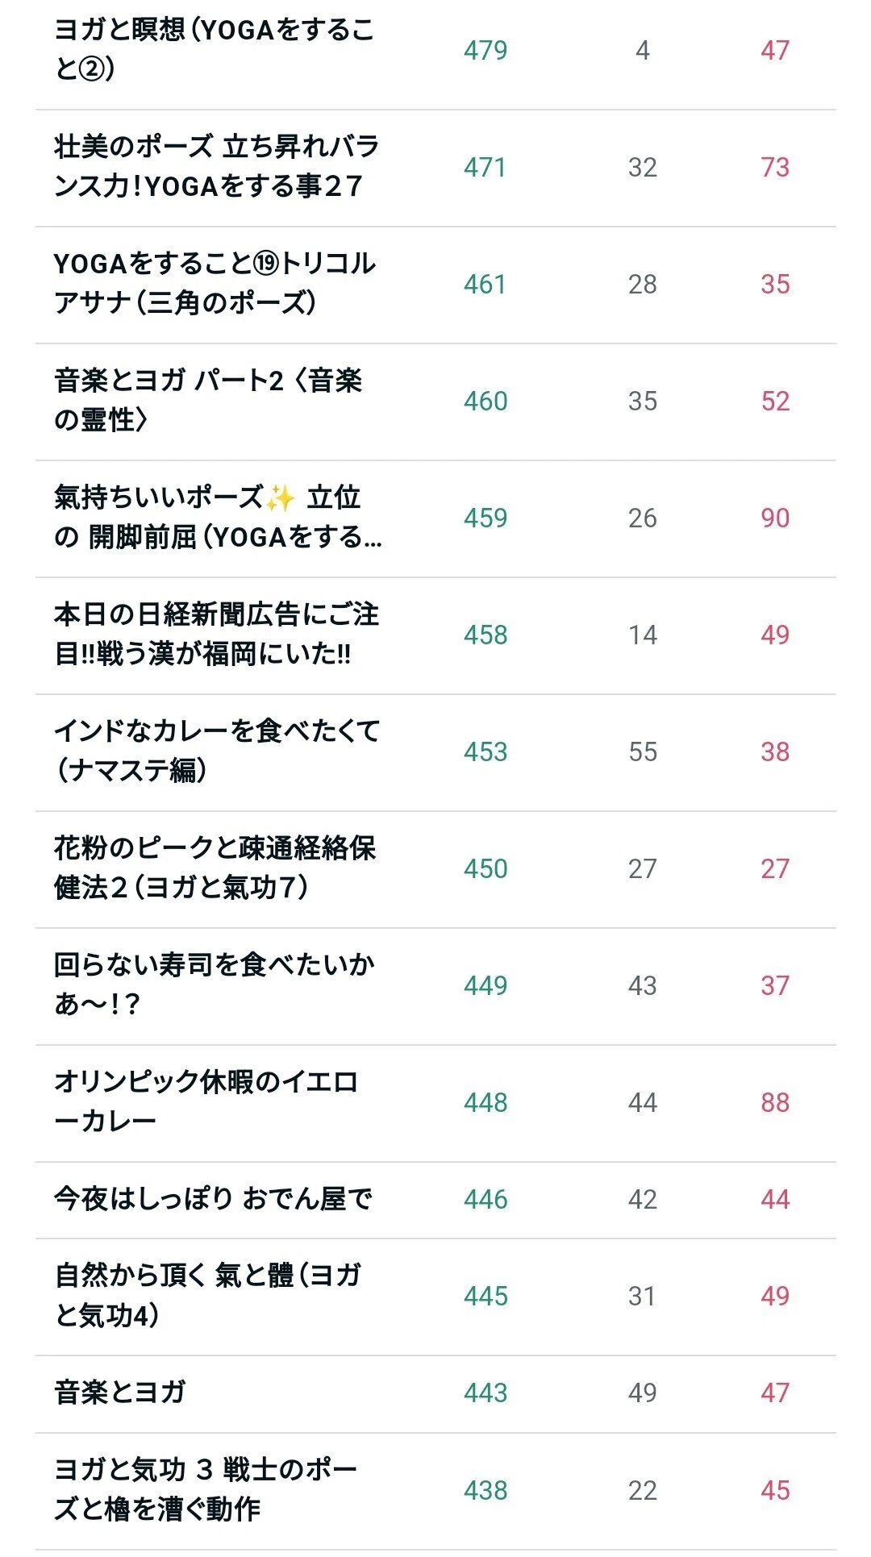871x1557 pixels.
Task: Click the comment count 55
Action: [643, 751]
